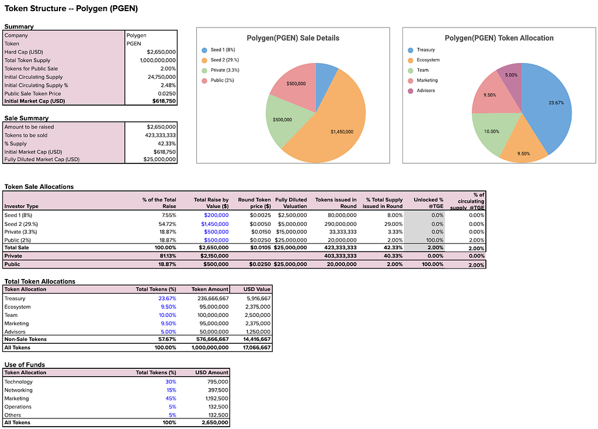
Task: Select Total Sale row token price $0.0105
Action: pyautogui.click(x=260, y=247)
